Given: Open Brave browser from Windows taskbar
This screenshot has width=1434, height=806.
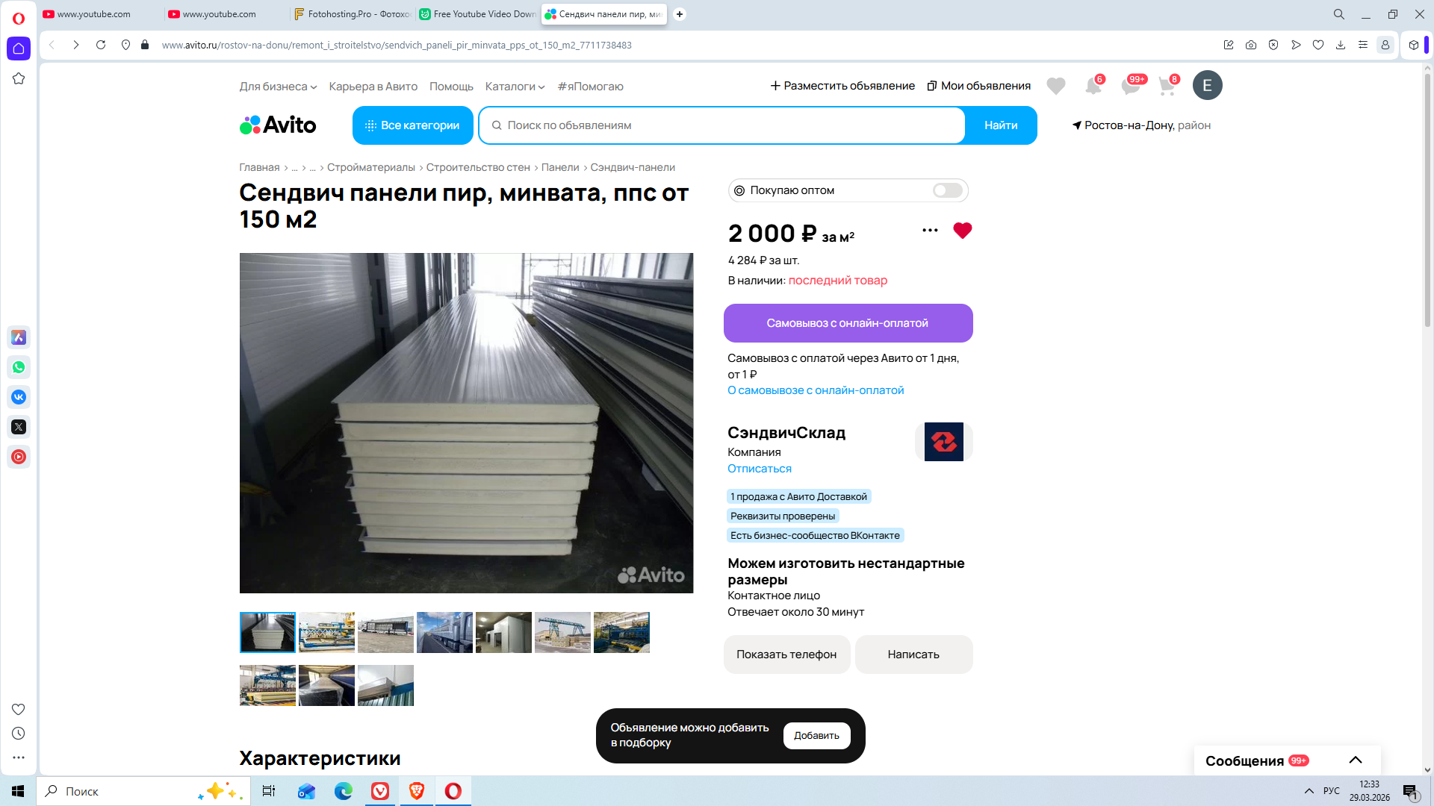Looking at the screenshot, I should pos(417,791).
